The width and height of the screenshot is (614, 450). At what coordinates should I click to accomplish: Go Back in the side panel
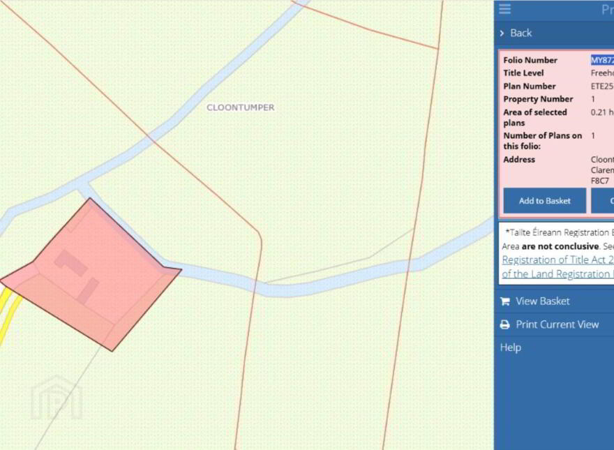tap(521, 33)
